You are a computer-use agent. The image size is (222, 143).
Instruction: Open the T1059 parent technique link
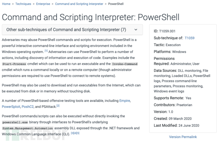[x=190, y=38]
